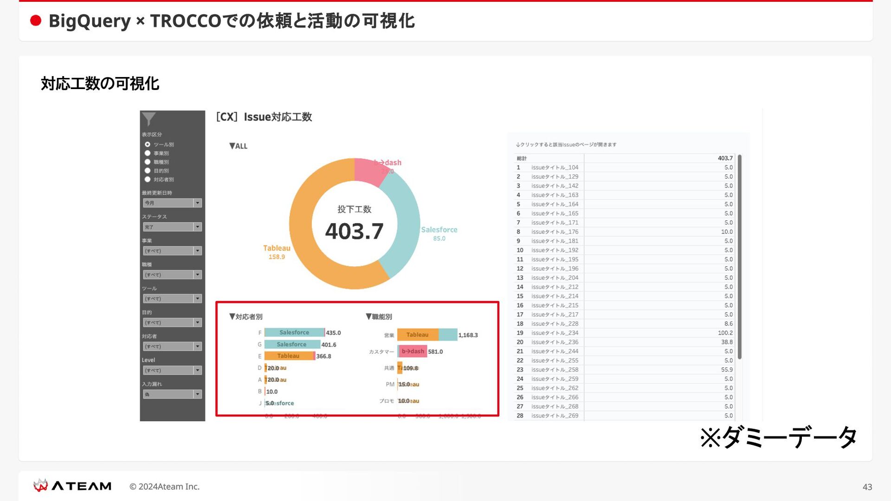The image size is (891, 501).
Task: Click カスタマー bar labeled b→dash
Action: [x=412, y=351]
